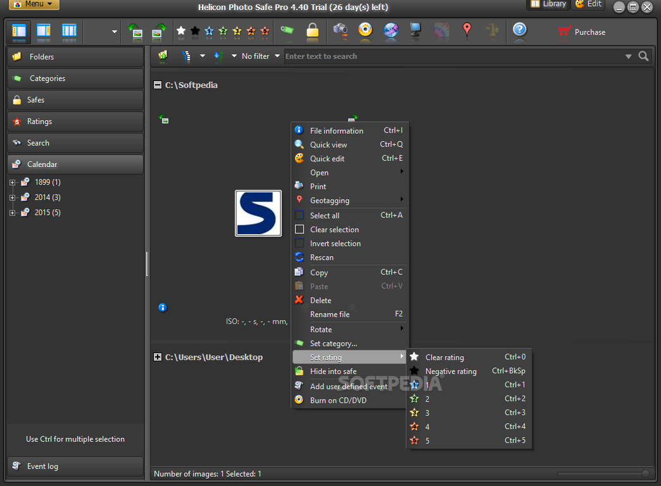Click the magnifier search button
Screen dimensions: 661x486
click(x=643, y=56)
